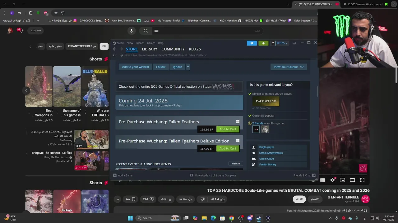The width and height of the screenshot is (398, 223).
Task: Expand the Ignore options dropdown arrow
Action: [188, 67]
